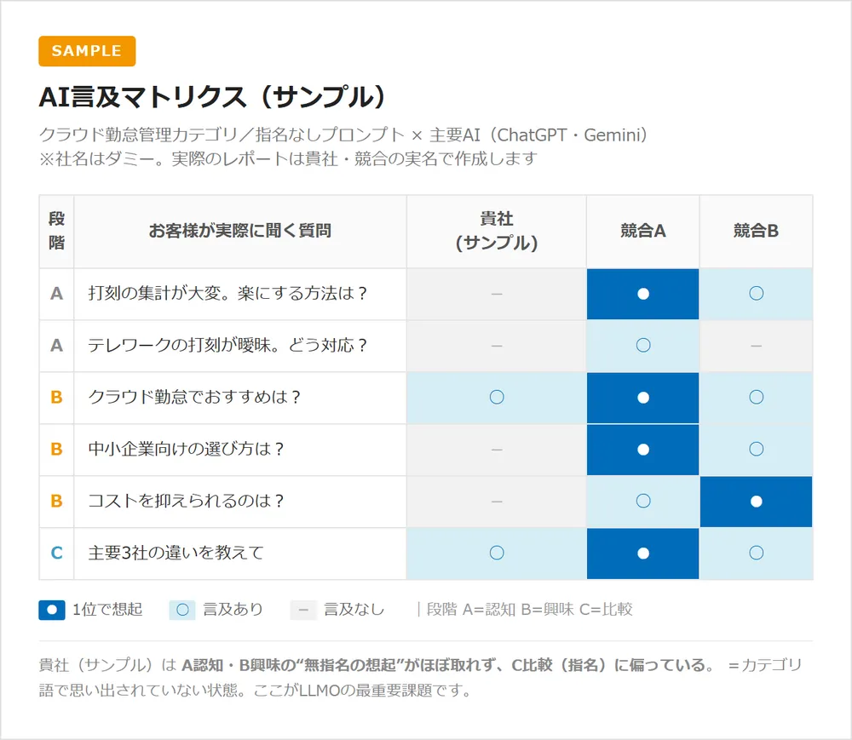Viewport: 852px width, 740px height.
Task: Click the gray 言及なし legend swatch
Action: click(304, 610)
